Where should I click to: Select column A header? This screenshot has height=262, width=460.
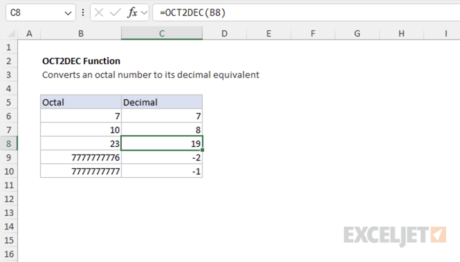[x=29, y=34]
